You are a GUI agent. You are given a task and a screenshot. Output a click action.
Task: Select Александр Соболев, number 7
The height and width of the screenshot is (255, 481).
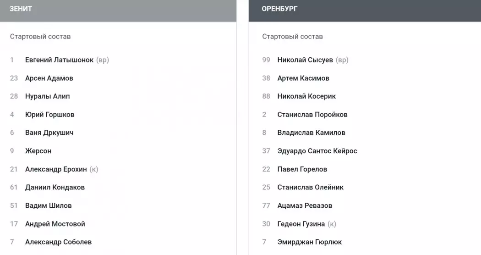tap(58, 242)
